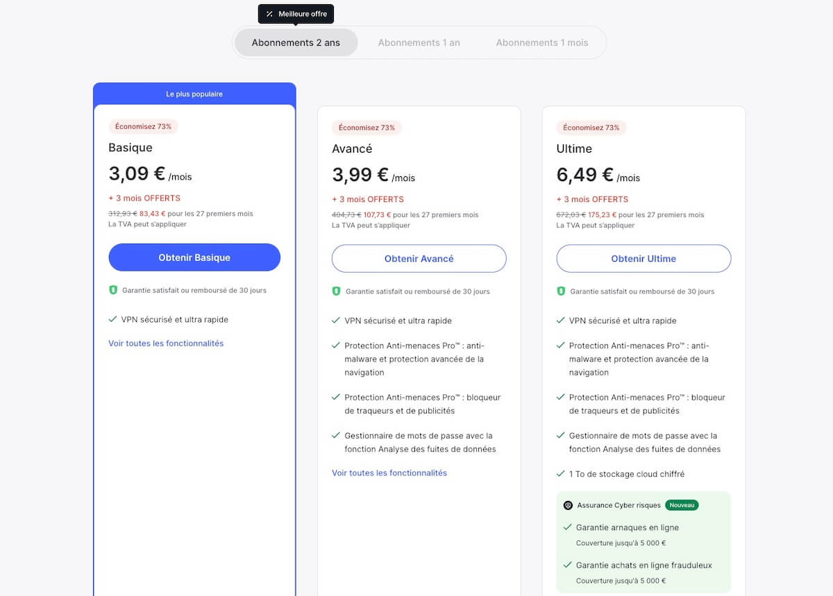Click Assurance Cyber risques heading

[x=619, y=505]
